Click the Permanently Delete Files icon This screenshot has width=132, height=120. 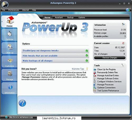point(95,73)
